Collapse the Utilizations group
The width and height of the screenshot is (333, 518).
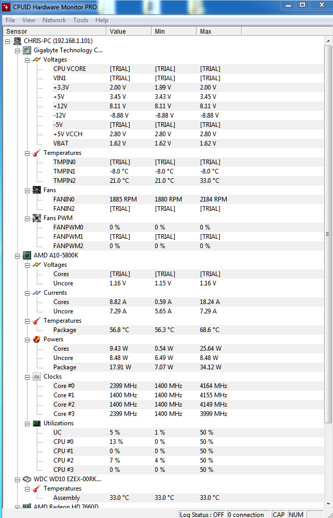coord(27,424)
